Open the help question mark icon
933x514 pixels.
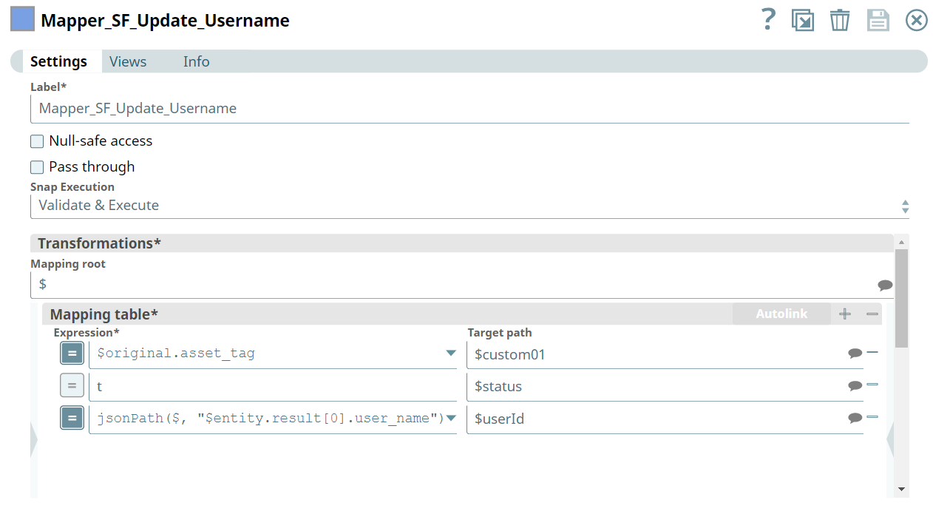(769, 19)
